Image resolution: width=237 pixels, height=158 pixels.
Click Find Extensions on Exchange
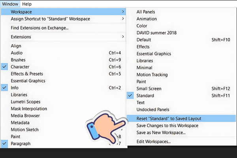click(63, 28)
